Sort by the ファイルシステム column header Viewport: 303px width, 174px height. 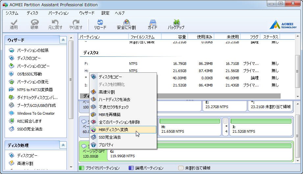[x=145, y=37]
